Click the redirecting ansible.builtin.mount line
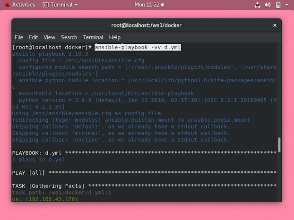 [131, 120]
